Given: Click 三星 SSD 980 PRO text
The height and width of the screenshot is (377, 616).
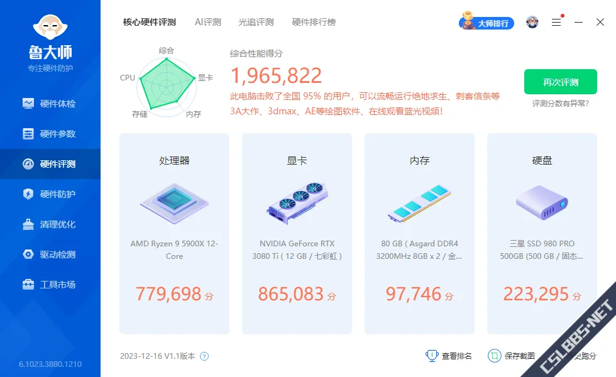Looking at the screenshot, I should tap(542, 250).
